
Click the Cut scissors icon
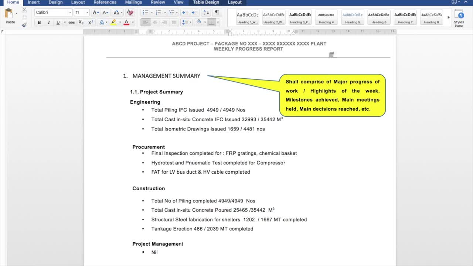[24, 10]
